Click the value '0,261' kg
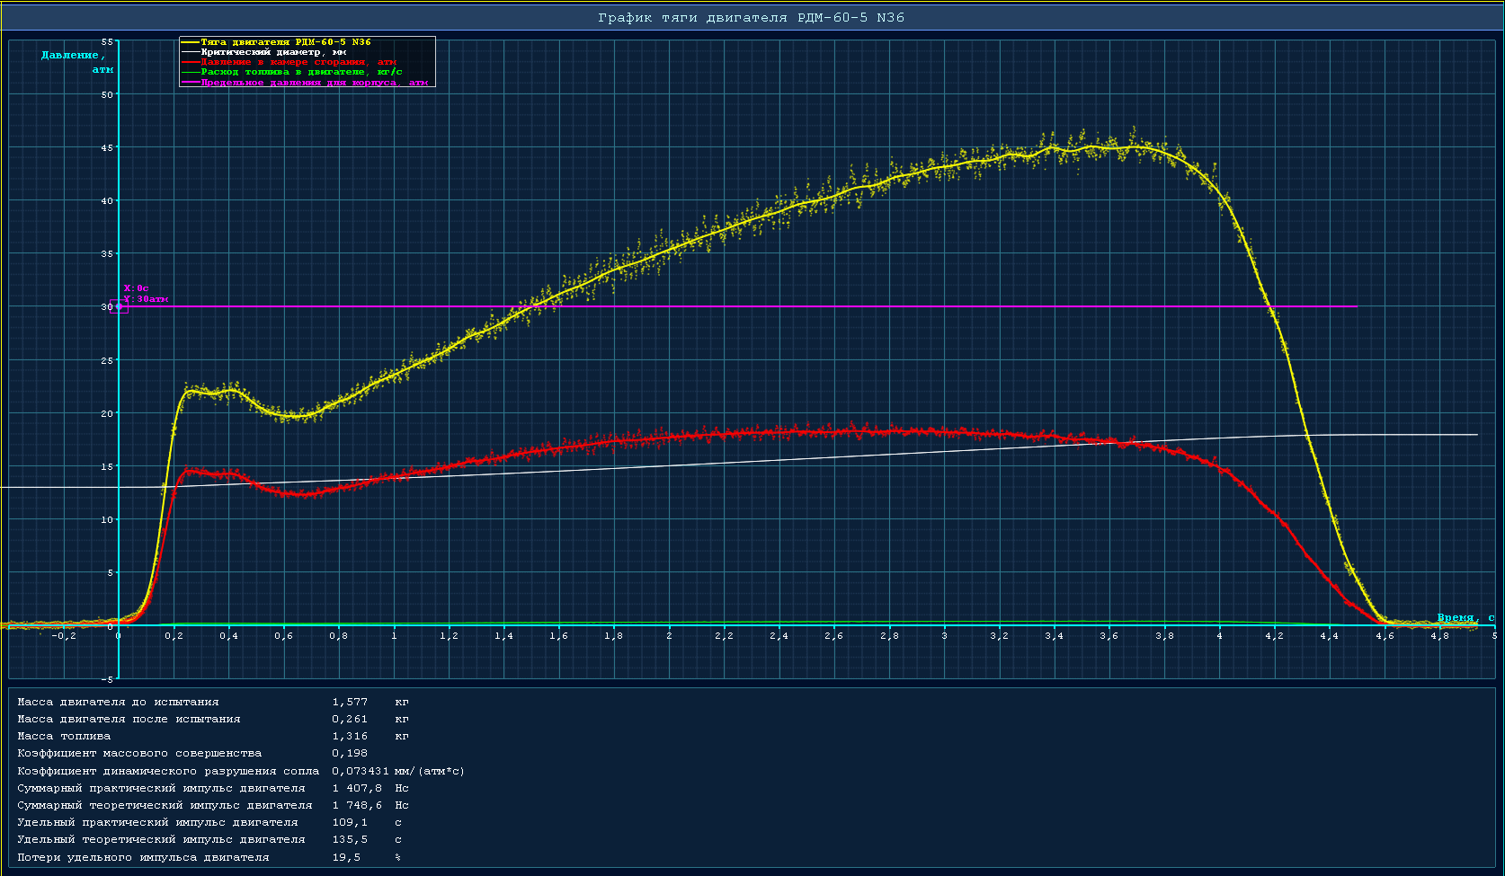1505x876 pixels. point(350,719)
